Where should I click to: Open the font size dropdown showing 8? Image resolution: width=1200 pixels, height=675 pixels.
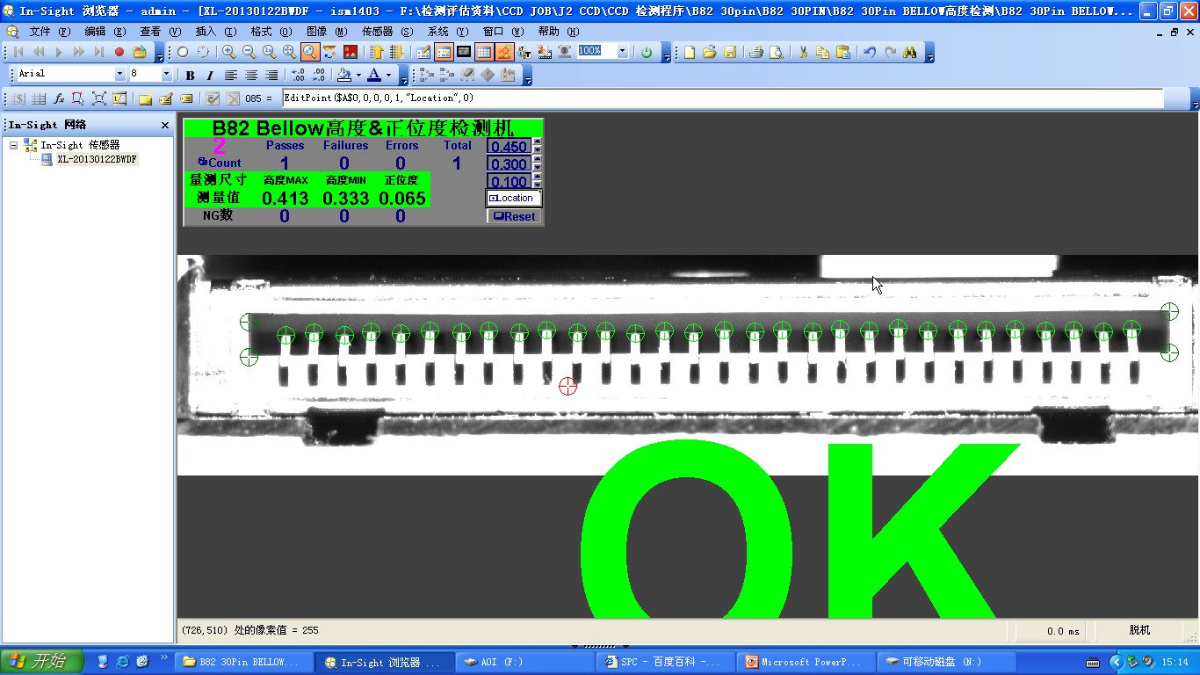point(166,74)
